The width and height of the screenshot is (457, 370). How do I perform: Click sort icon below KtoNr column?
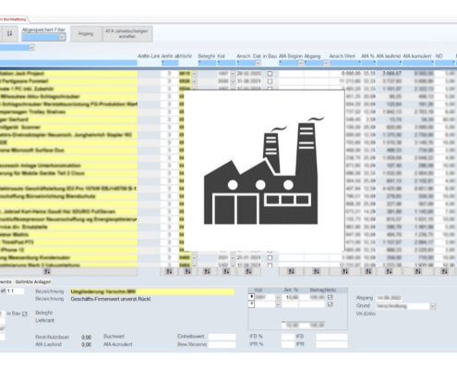(187, 271)
